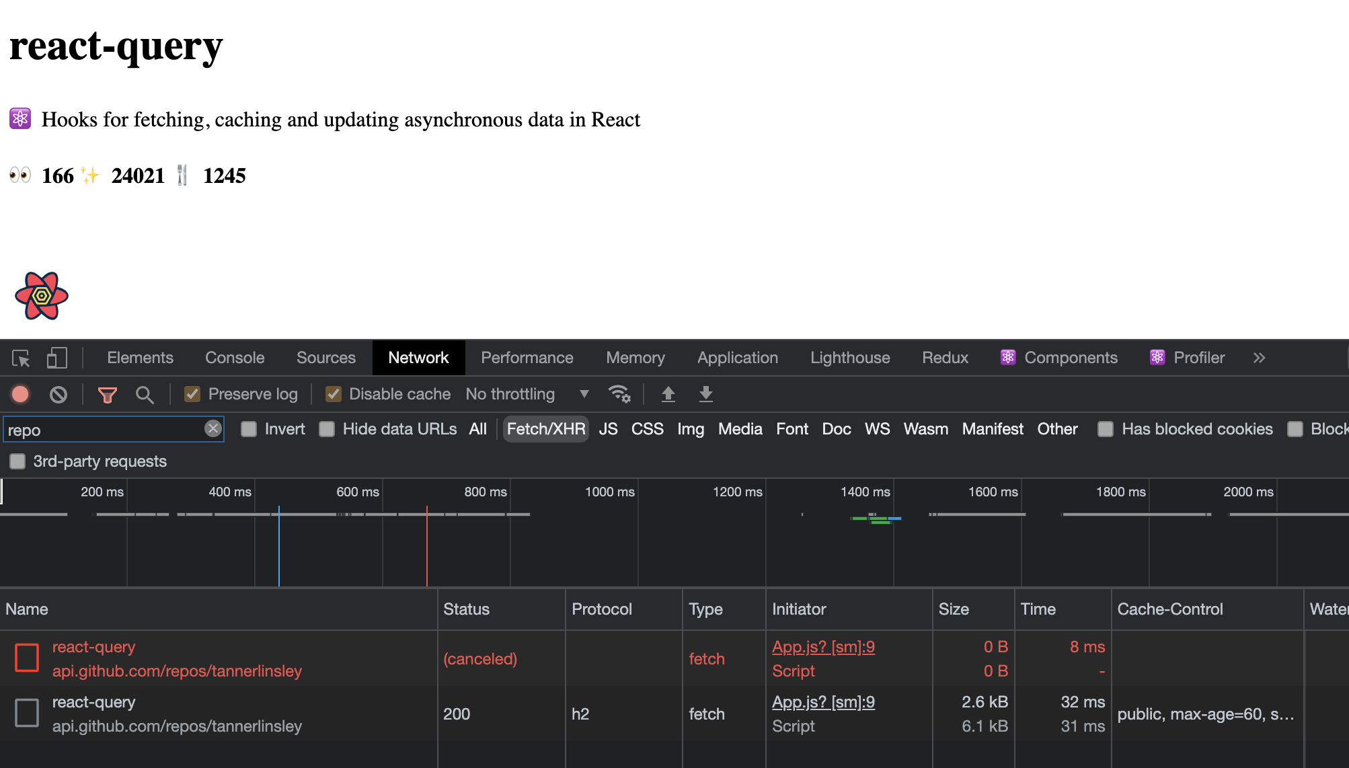
Task: Filter requests by Doc type
Action: click(x=837, y=429)
